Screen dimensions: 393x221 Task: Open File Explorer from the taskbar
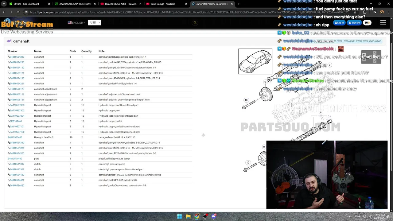coord(188,216)
